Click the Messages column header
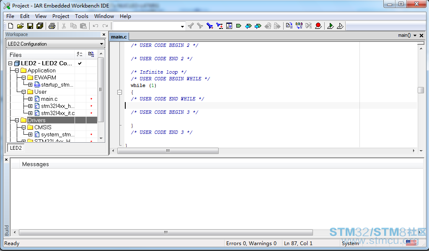Image resolution: width=429 pixels, height=251 pixels. [36, 164]
